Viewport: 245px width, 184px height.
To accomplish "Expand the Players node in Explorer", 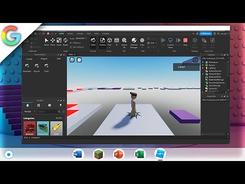I will 203,65.
